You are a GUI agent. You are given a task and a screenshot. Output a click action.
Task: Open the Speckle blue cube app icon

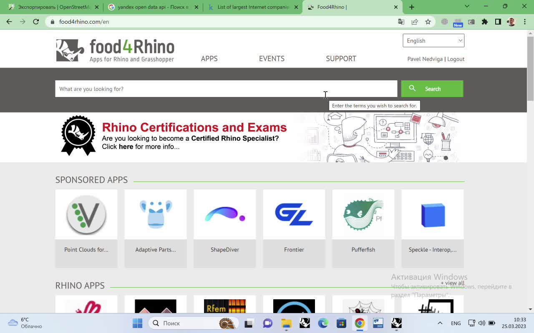[x=433, y=214]
